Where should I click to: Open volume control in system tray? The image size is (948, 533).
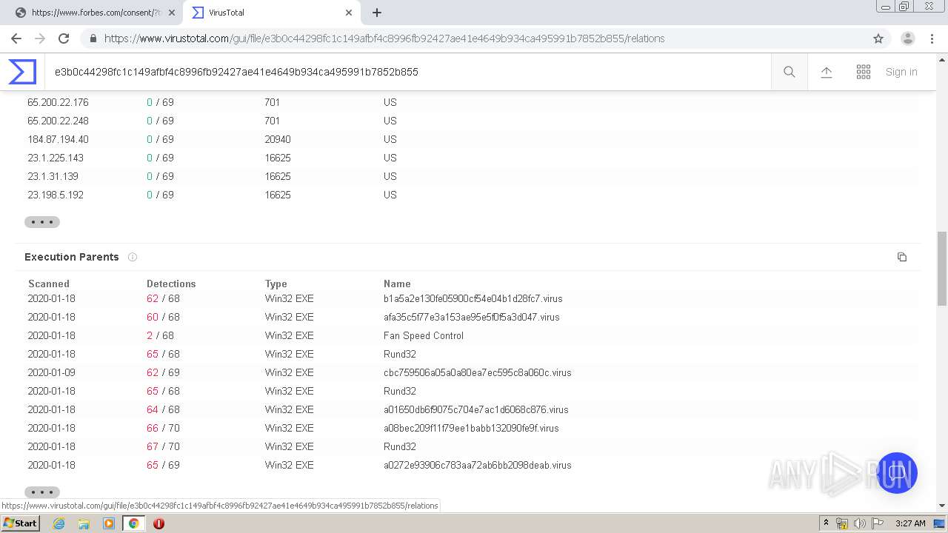tap(860, 523)
